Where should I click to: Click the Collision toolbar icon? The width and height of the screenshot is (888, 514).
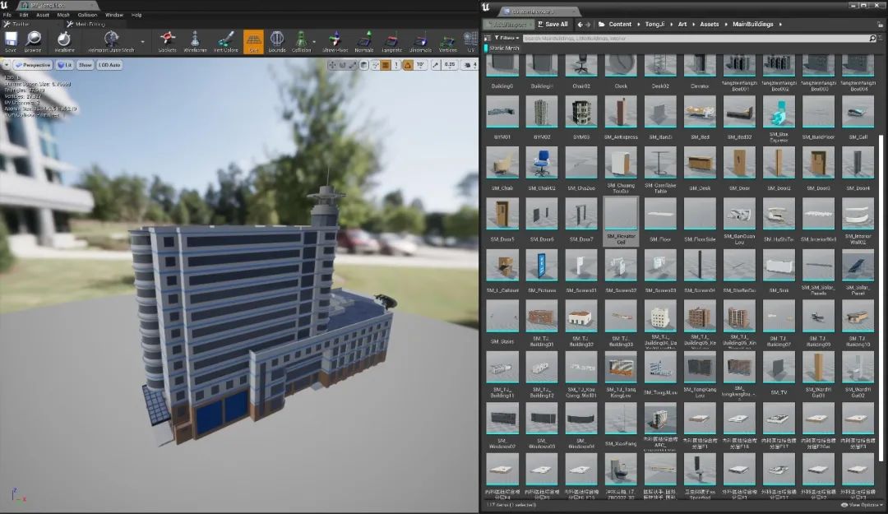[301, 41]
